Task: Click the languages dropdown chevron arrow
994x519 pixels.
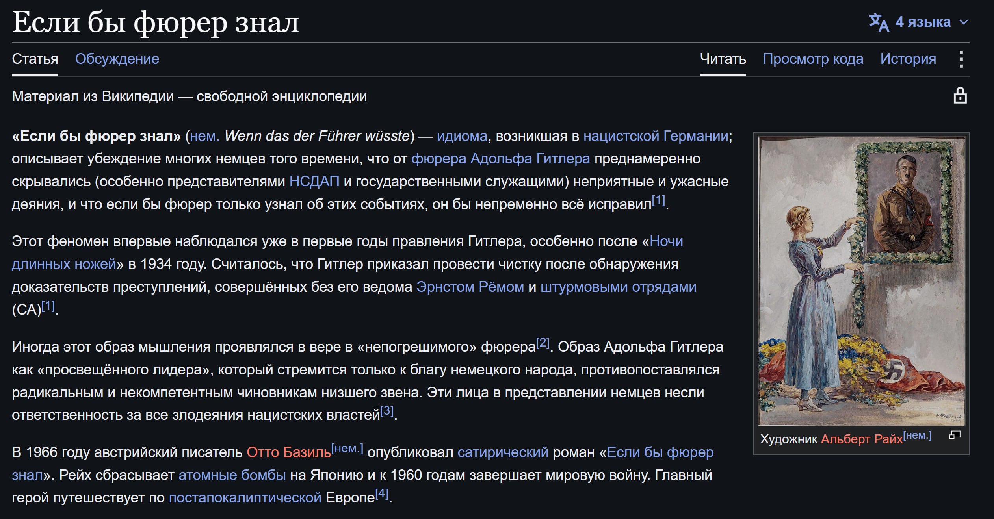Action: pos(964,22)
